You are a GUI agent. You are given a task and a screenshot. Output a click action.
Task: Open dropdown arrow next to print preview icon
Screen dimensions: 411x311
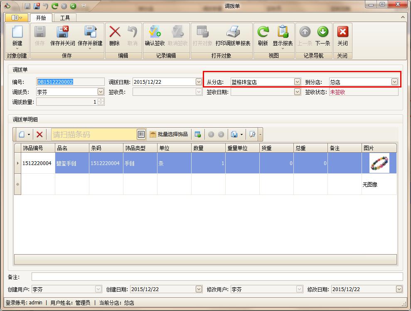pyautogui.click(x=242, y=135)
